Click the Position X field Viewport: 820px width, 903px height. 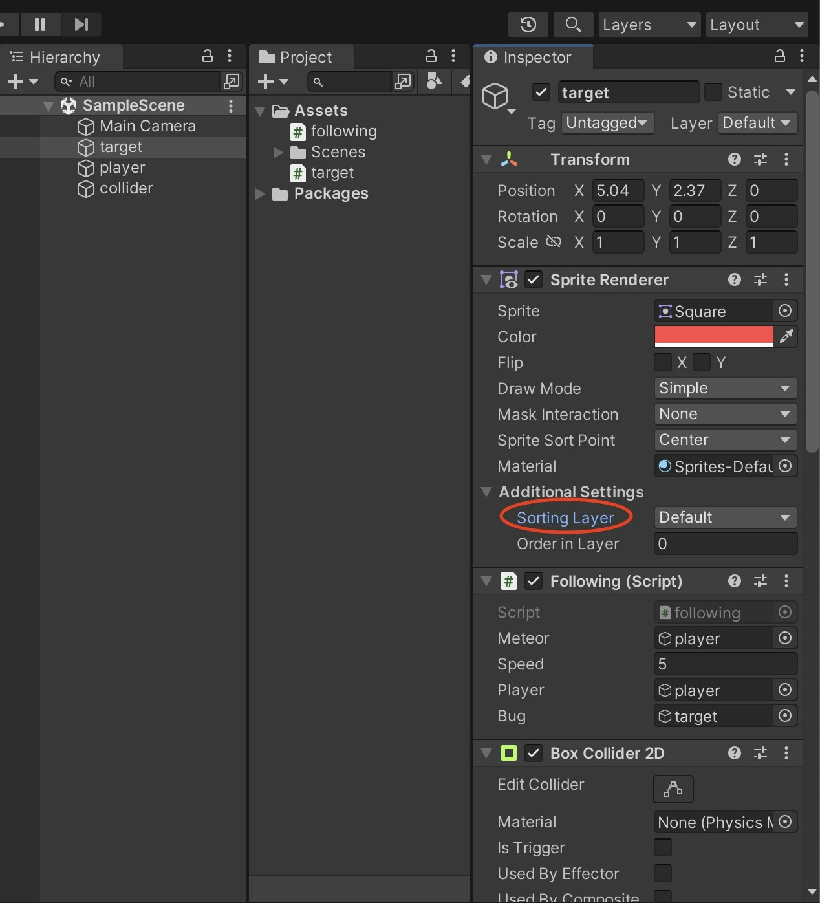[x=618, y=191]
